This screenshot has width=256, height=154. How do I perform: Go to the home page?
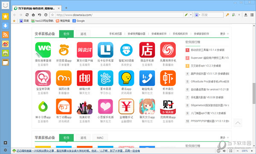coord(33,15)
